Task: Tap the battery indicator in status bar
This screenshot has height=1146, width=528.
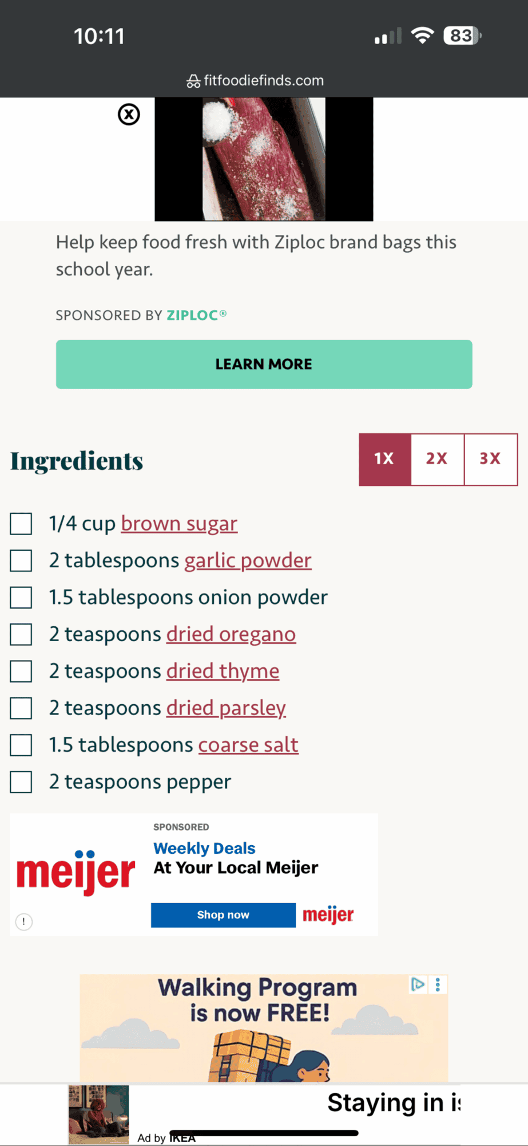Action: tap(462, 36)
